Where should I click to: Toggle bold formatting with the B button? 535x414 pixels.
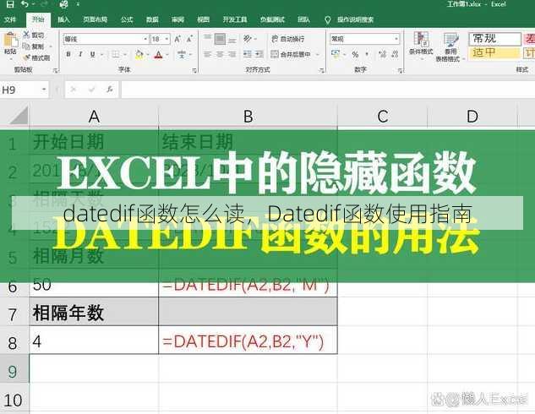coord(68,54)
